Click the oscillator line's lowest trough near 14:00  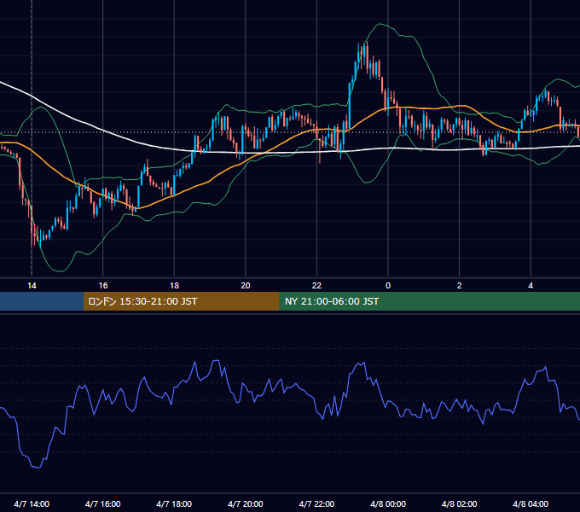point(38,468)
